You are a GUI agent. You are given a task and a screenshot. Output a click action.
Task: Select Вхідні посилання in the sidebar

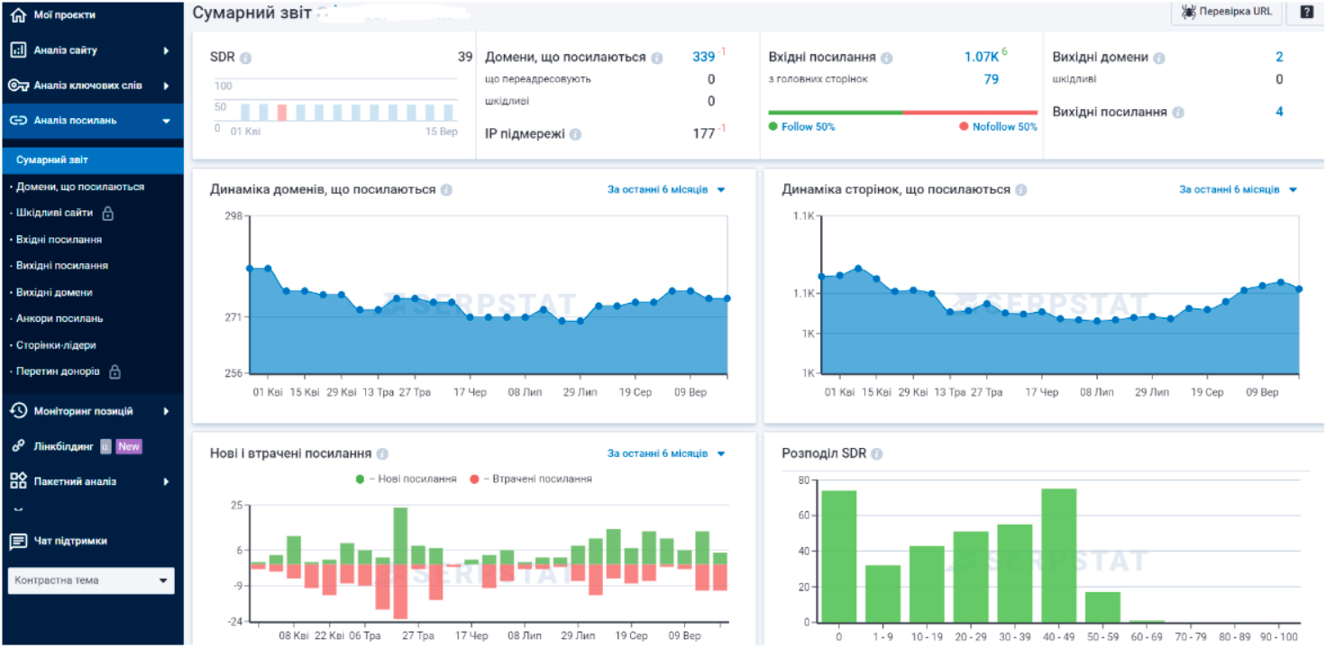click(59, 240)
